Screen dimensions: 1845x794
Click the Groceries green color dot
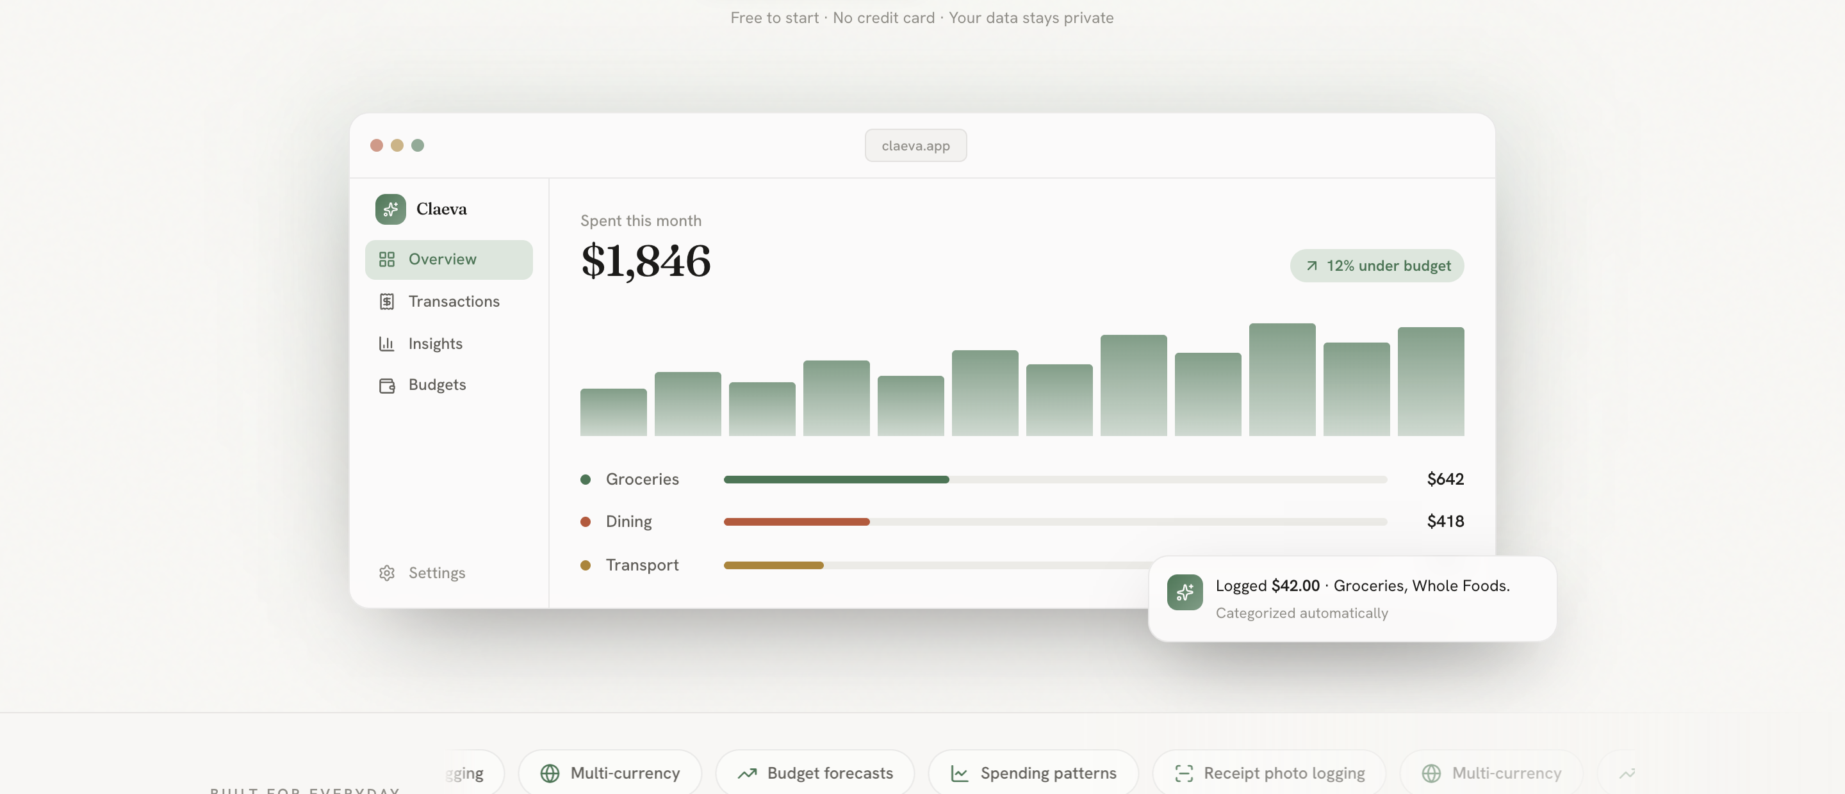pyautogui.click(x=585, y=480)
